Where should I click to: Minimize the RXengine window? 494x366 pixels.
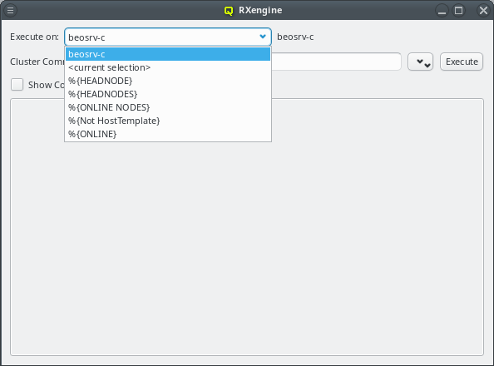pyautogui.click(x=442, y=11)
